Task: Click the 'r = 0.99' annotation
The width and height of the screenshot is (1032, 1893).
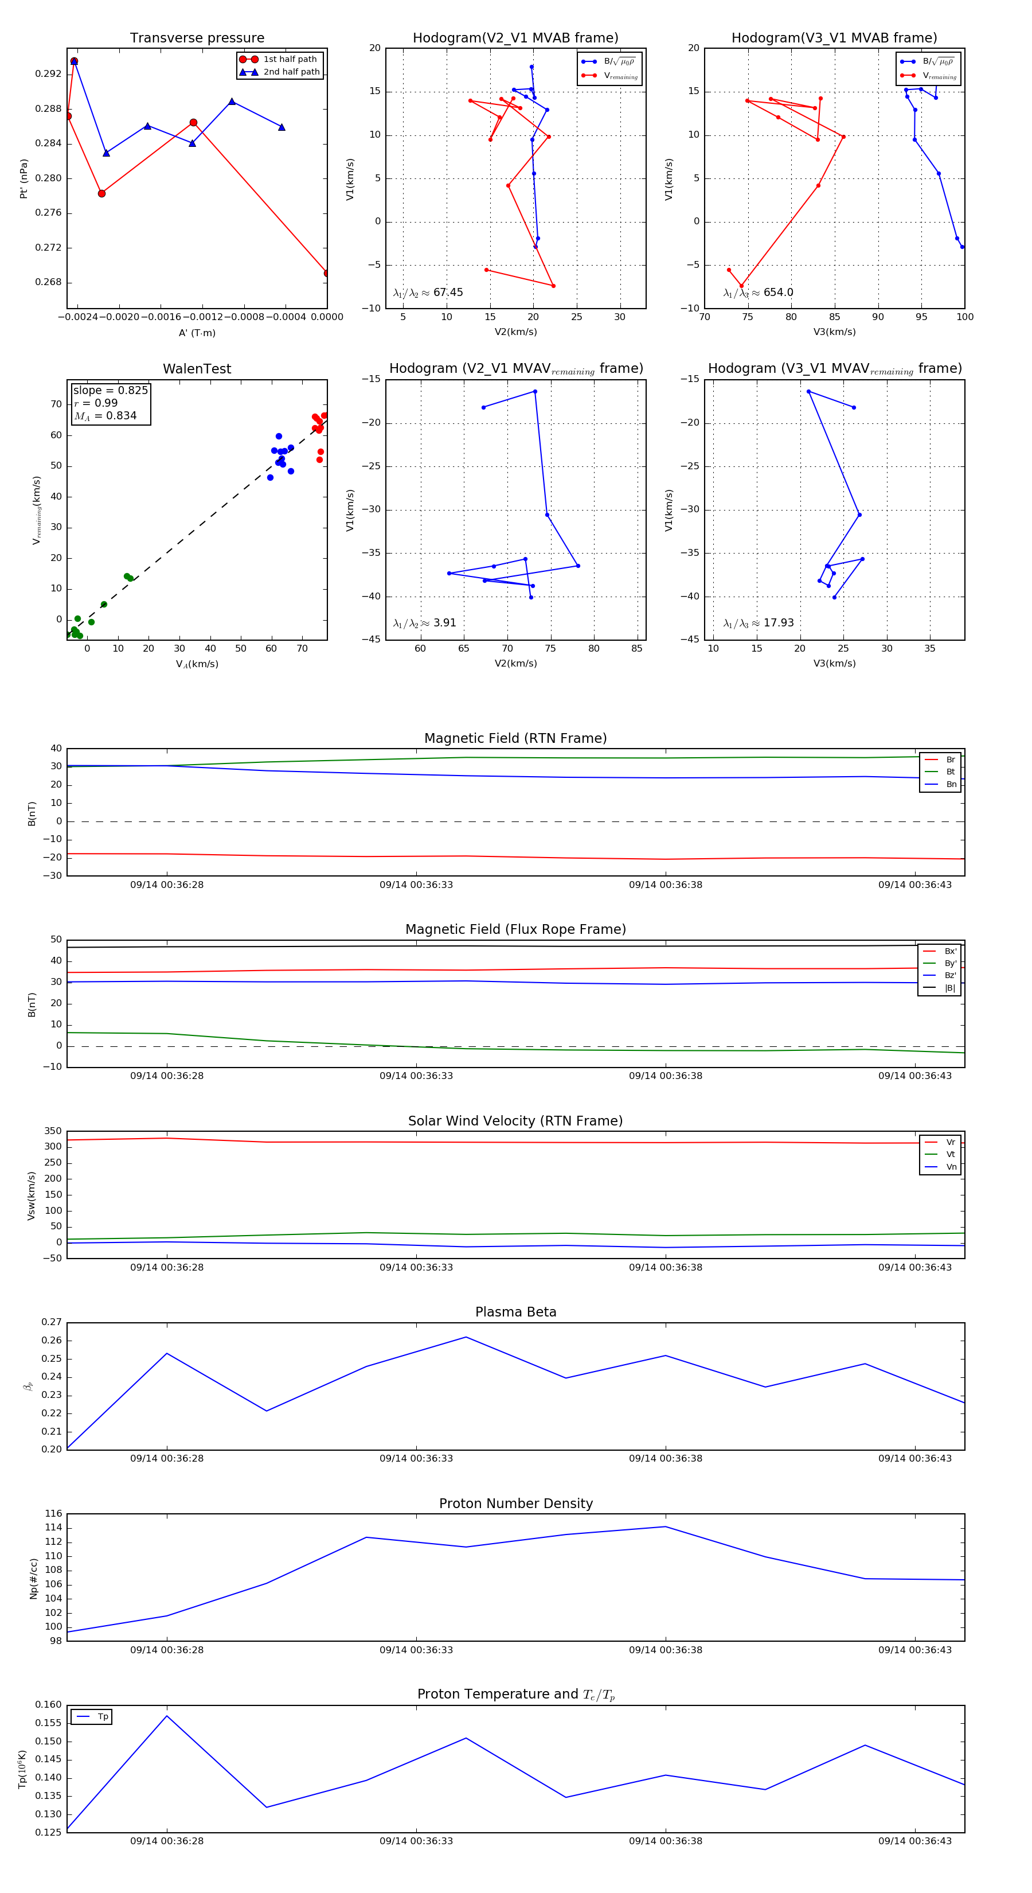Action: [x=96, y=403]
